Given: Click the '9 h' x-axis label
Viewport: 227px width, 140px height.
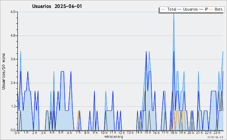Looking at the screenshot, I should click(x=95, y=133).
